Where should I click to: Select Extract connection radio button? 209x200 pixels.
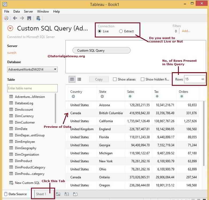click(x=121, y=31)
